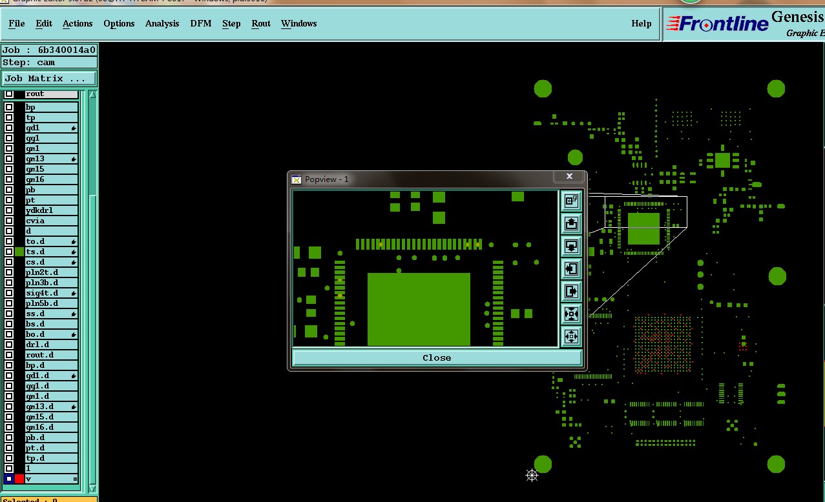The image size is (825, 502).
Task: Click the Job Matrix button
Action: pos(49,78)
